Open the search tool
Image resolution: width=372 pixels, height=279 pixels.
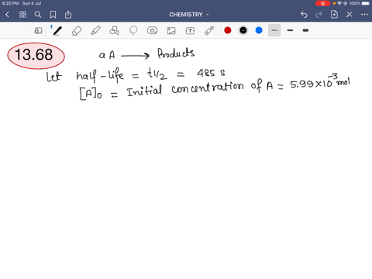point(38,15)
